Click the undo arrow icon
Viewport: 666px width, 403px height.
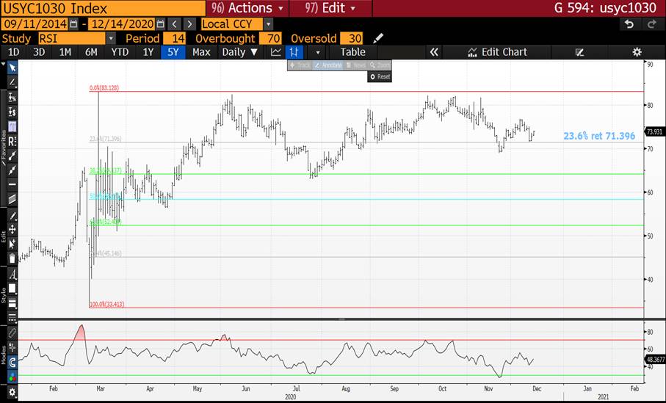point(629,24)
